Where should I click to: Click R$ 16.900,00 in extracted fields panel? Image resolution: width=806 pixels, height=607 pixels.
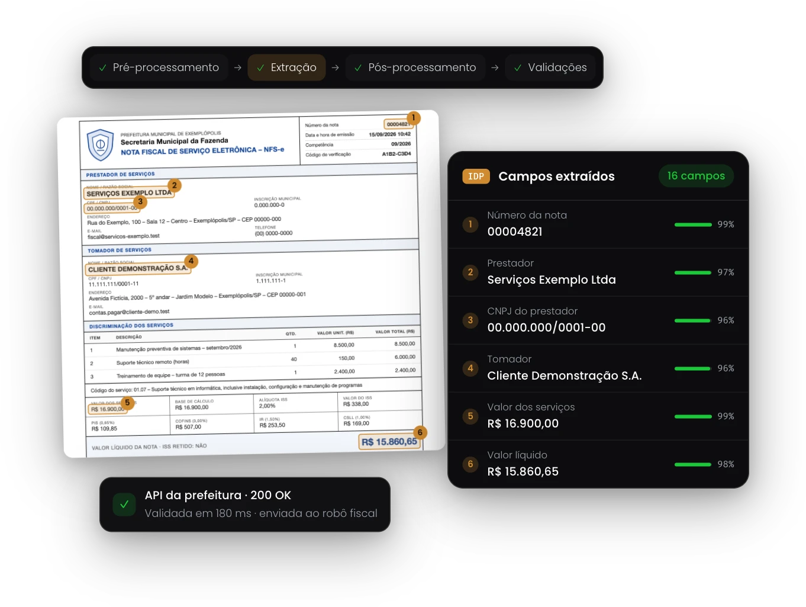click(523, 423)
